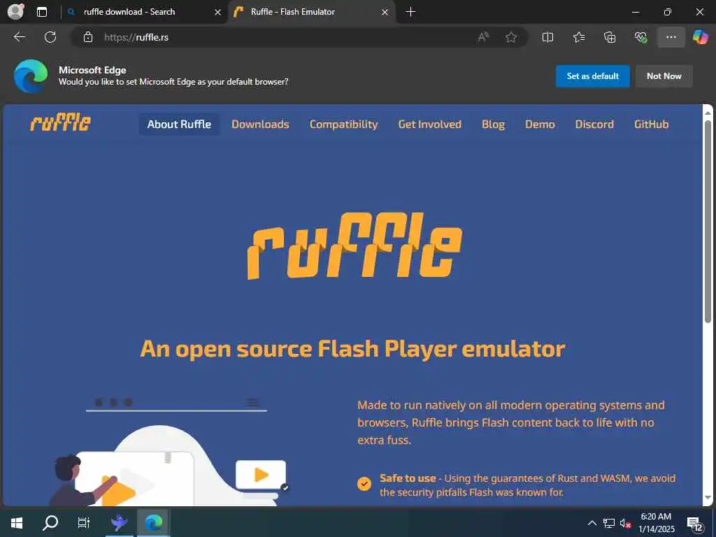
Task: Open the tab actions menu icon
Action: pyautogui.click(x=42, y=12)
